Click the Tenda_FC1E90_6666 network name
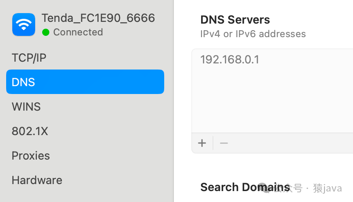The height and width of the screenshot is (202, 353). pyautogui.click(x=98, y=18)
